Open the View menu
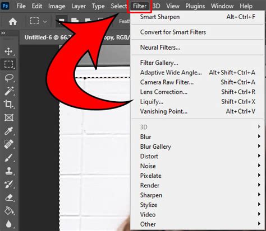 click(x=173, y=6)
